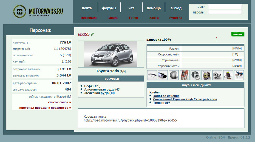Click into the пароль input field
255x142 pixels.
[x=225, y=12]
